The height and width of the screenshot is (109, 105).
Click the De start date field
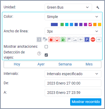click(73, 83)
